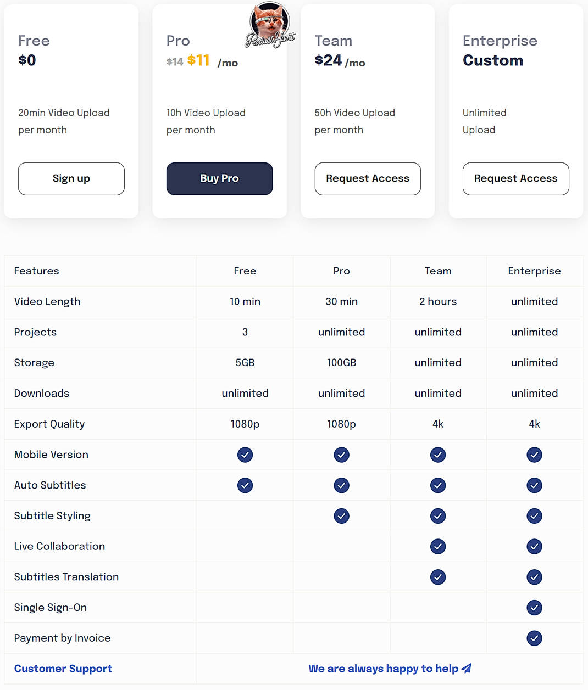Click the crossed-out $14 original price

tap(174, 61)
